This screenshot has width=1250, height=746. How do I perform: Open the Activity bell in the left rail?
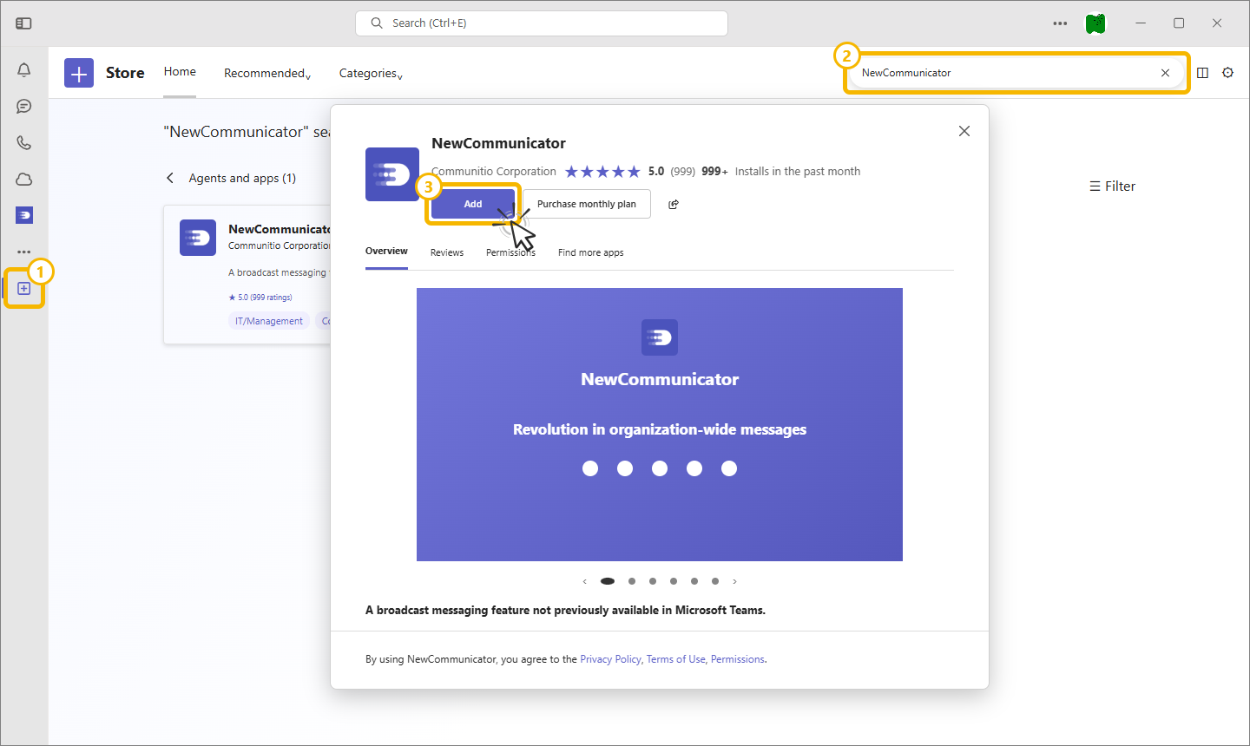tap(24, 69)
